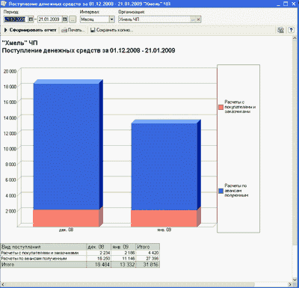The height and width of the screenshot is (288, 299).
Task: Close the report window
Action: (x=294, y=4)
